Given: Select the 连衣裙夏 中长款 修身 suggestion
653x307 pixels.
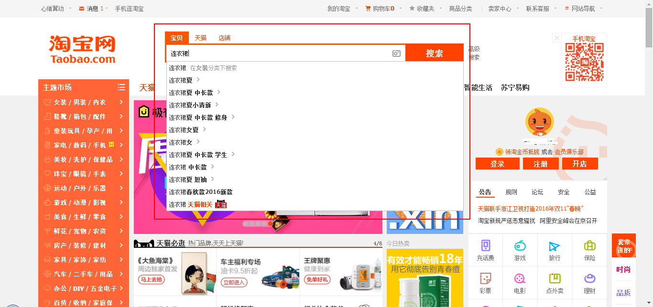Looking at the screenshot, I should pyautogui.click(x=315, y=117).
